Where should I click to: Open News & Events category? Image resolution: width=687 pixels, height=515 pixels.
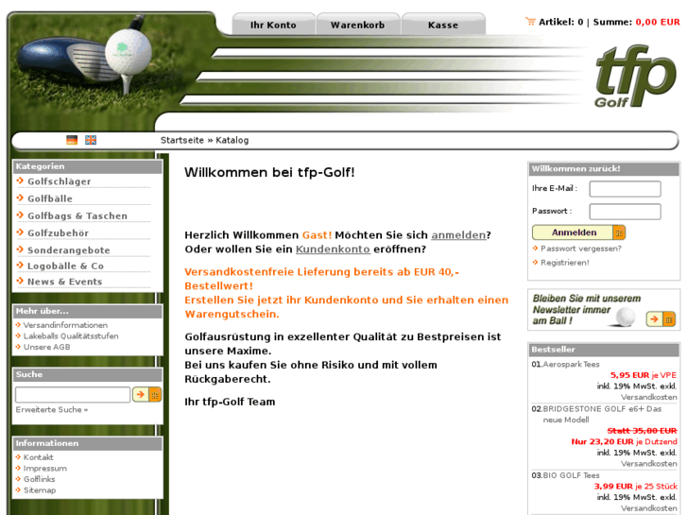tap(65, 282)
